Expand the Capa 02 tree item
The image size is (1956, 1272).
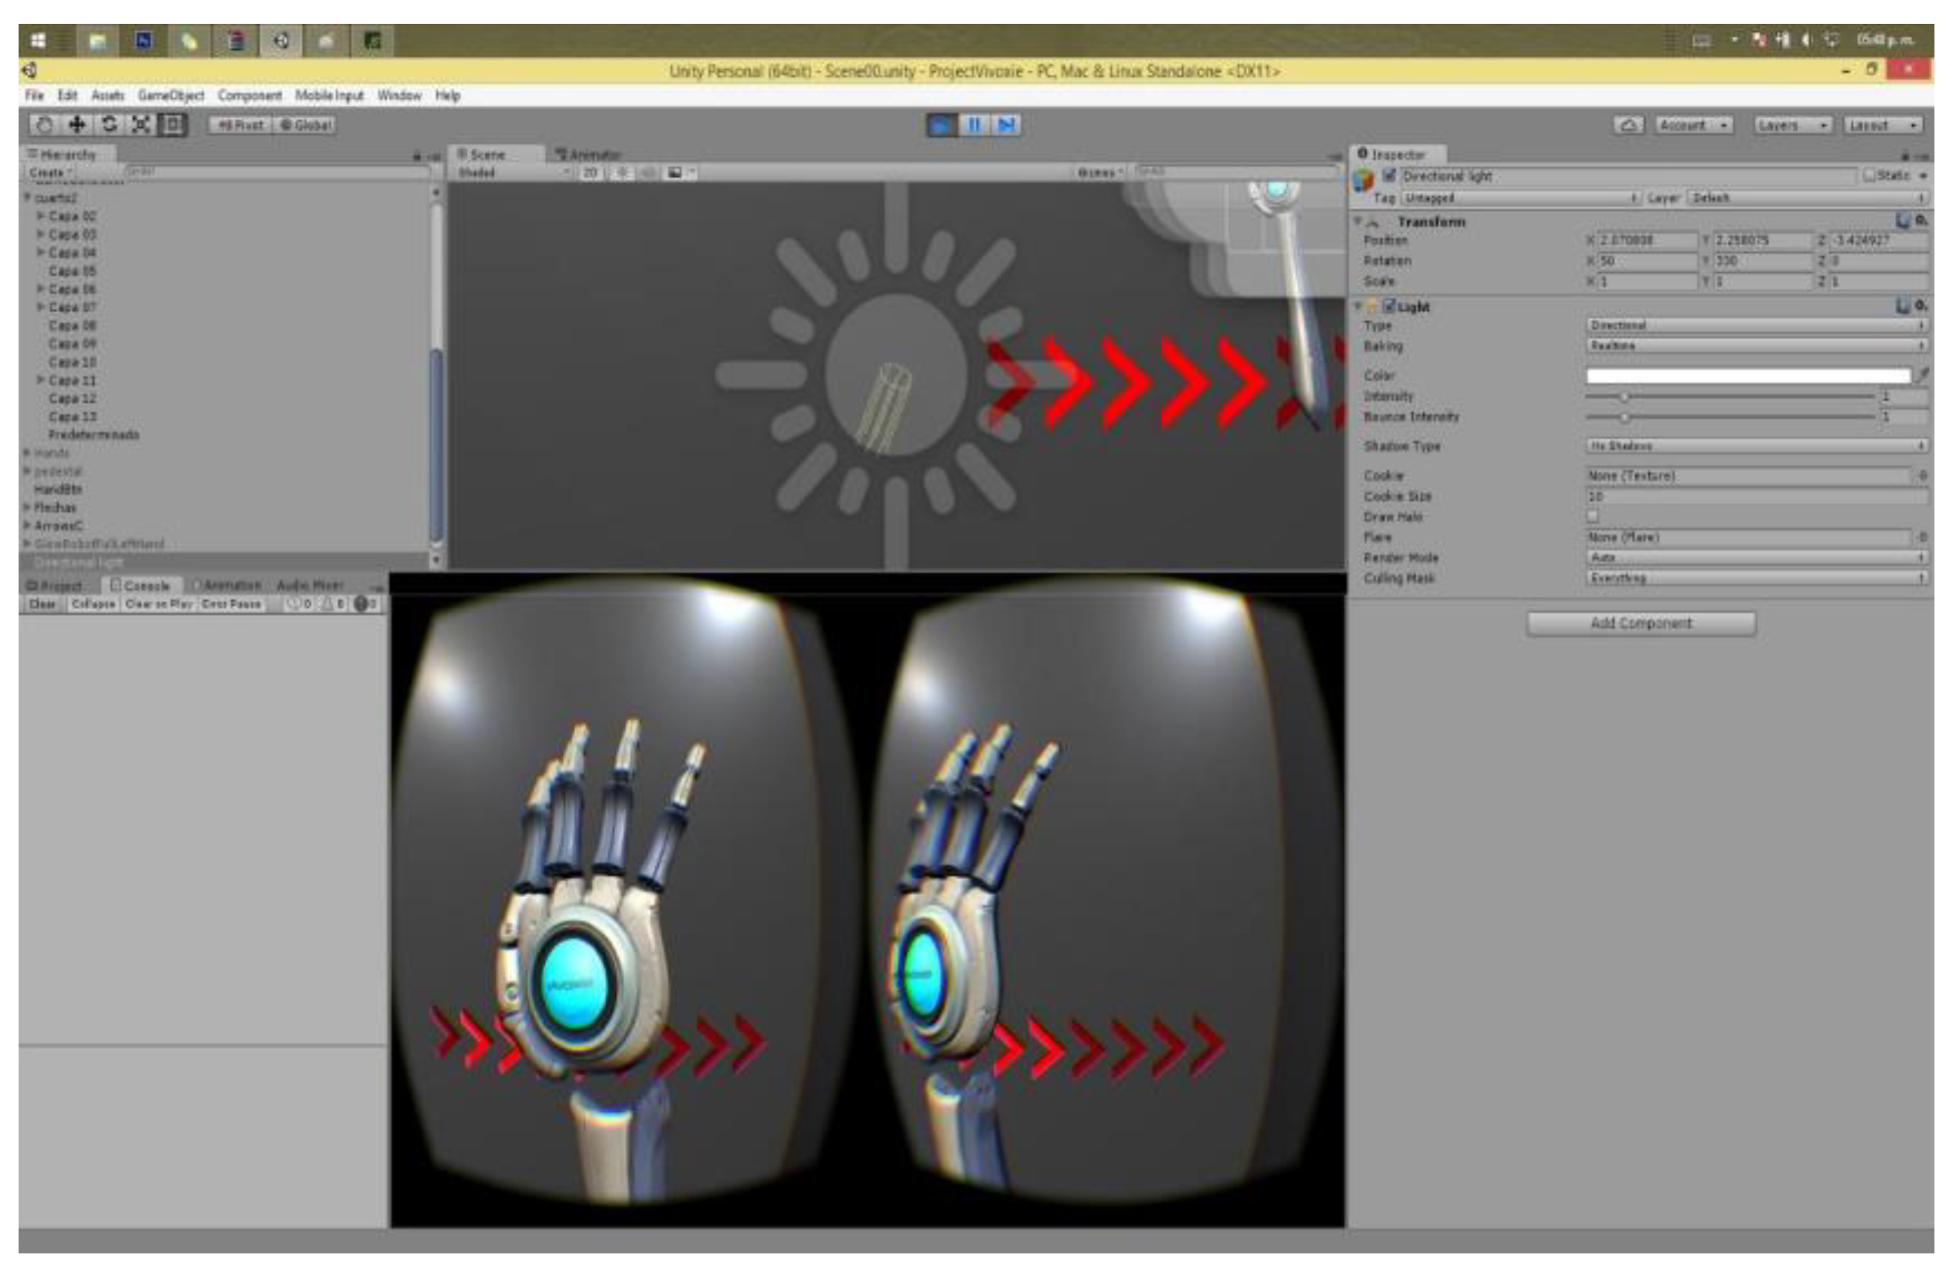(x=40, y=216)
